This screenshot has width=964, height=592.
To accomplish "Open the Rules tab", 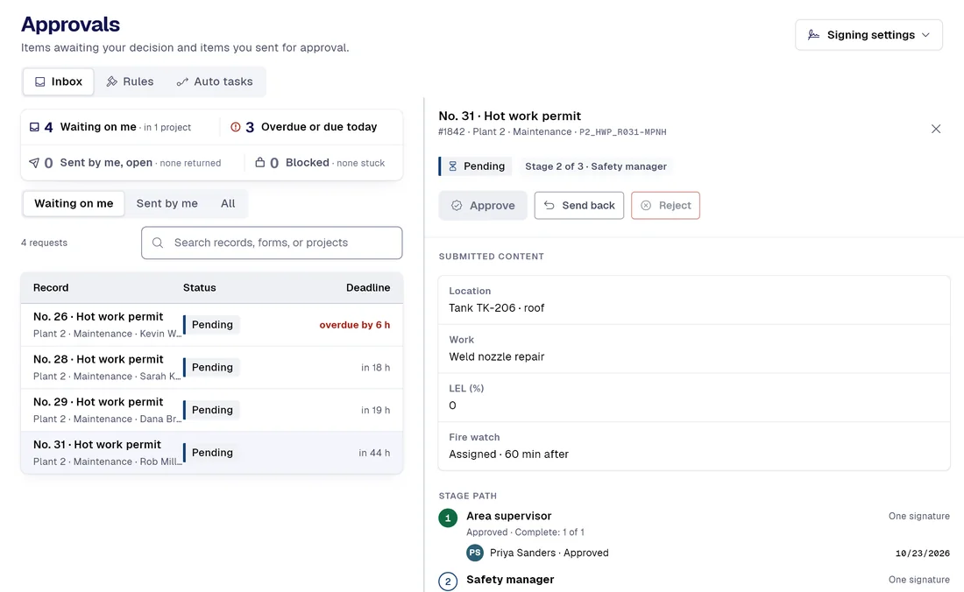I will click(130, 81).
